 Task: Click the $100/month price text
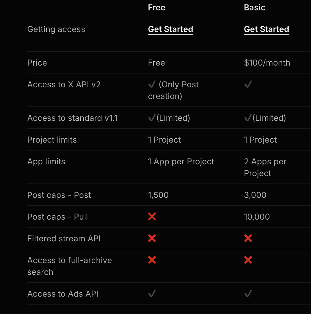[x=267, y=63]
